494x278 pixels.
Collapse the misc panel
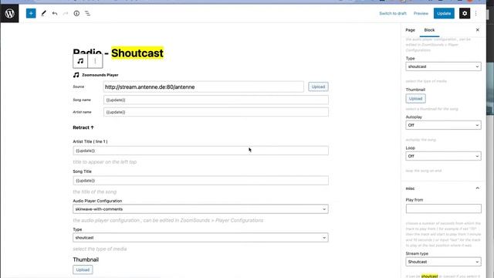coord(477,188)
